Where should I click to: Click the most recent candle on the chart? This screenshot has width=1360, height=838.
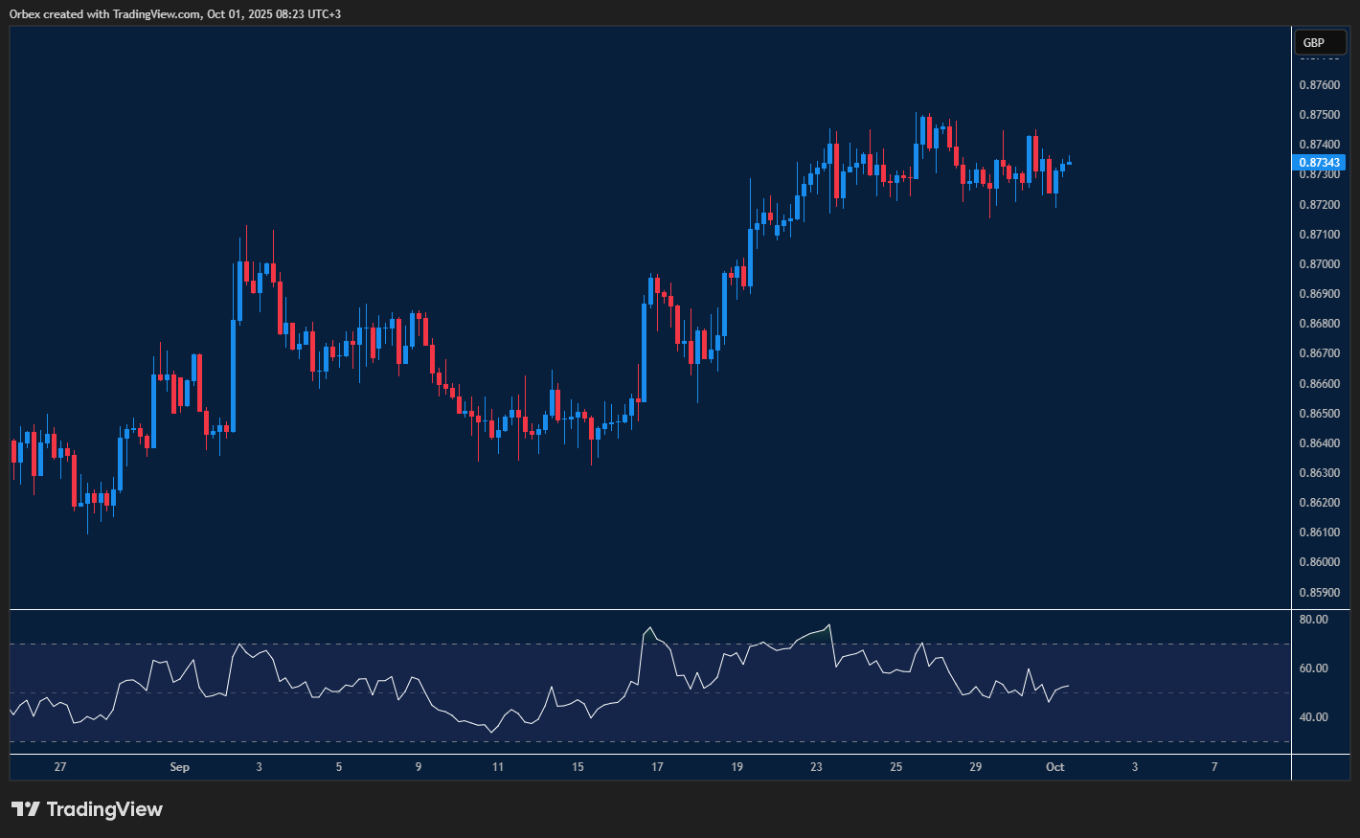[x=1069, y=162]
